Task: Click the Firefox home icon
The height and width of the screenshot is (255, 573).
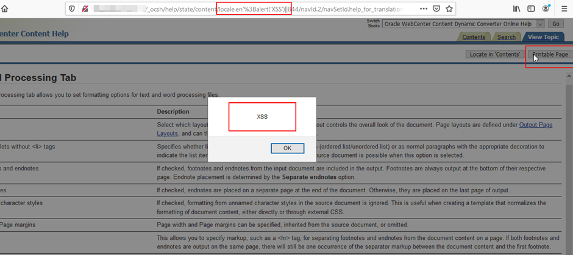Action: [4, 9]
